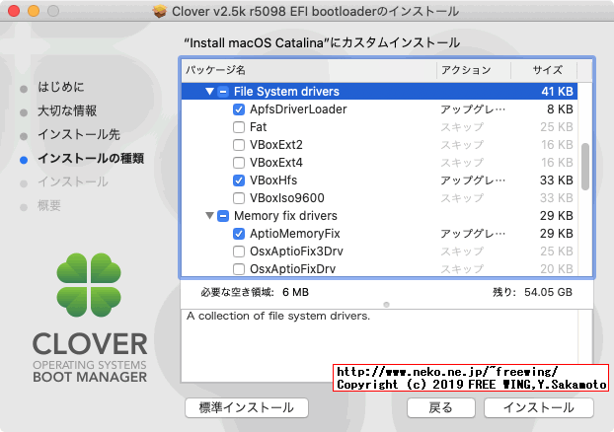
Task: Check the VBoxExt4 checkbox
Action: 239,163
